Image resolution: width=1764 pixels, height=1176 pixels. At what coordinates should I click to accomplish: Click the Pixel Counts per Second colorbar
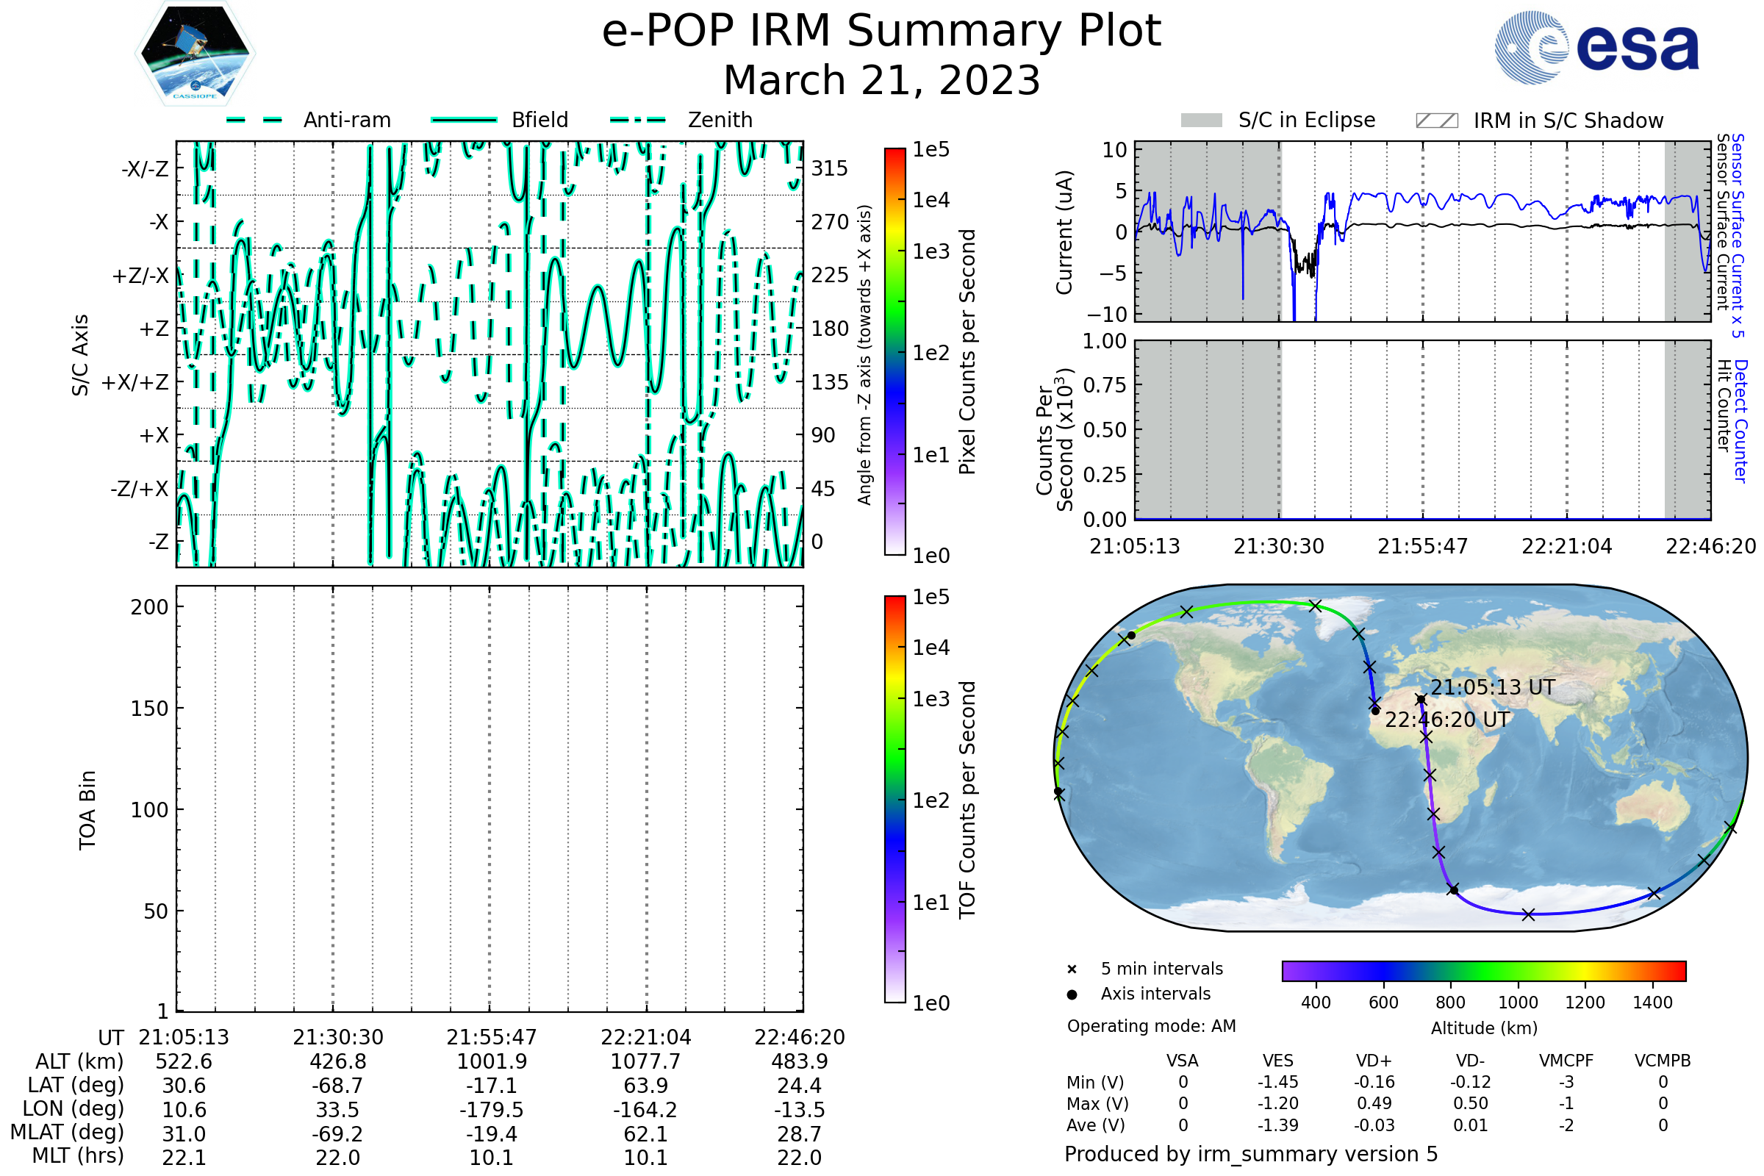click(x=894, y=352)
